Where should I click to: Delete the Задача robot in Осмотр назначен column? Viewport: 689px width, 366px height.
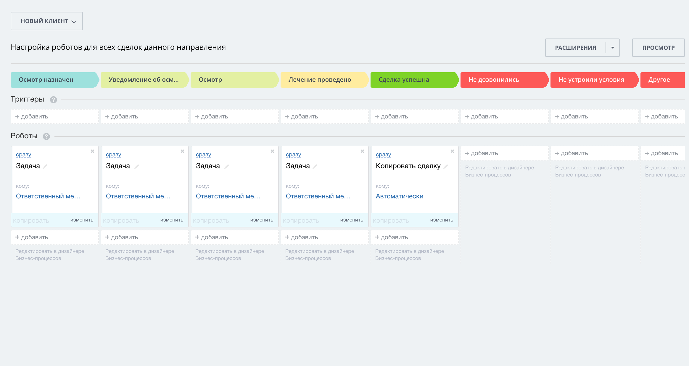pos(92,151)
